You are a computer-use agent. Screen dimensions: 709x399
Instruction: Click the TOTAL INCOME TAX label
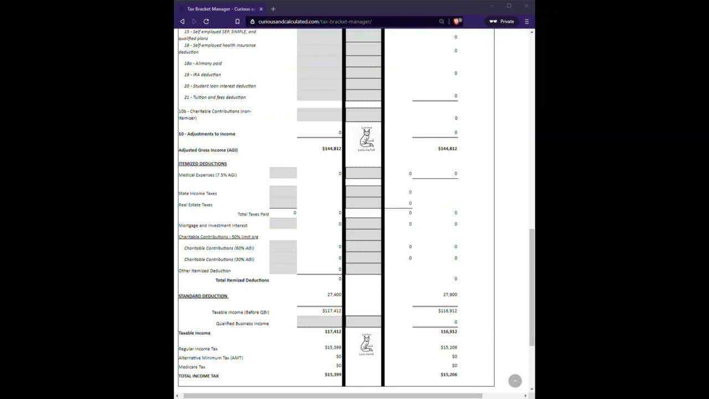198,376
